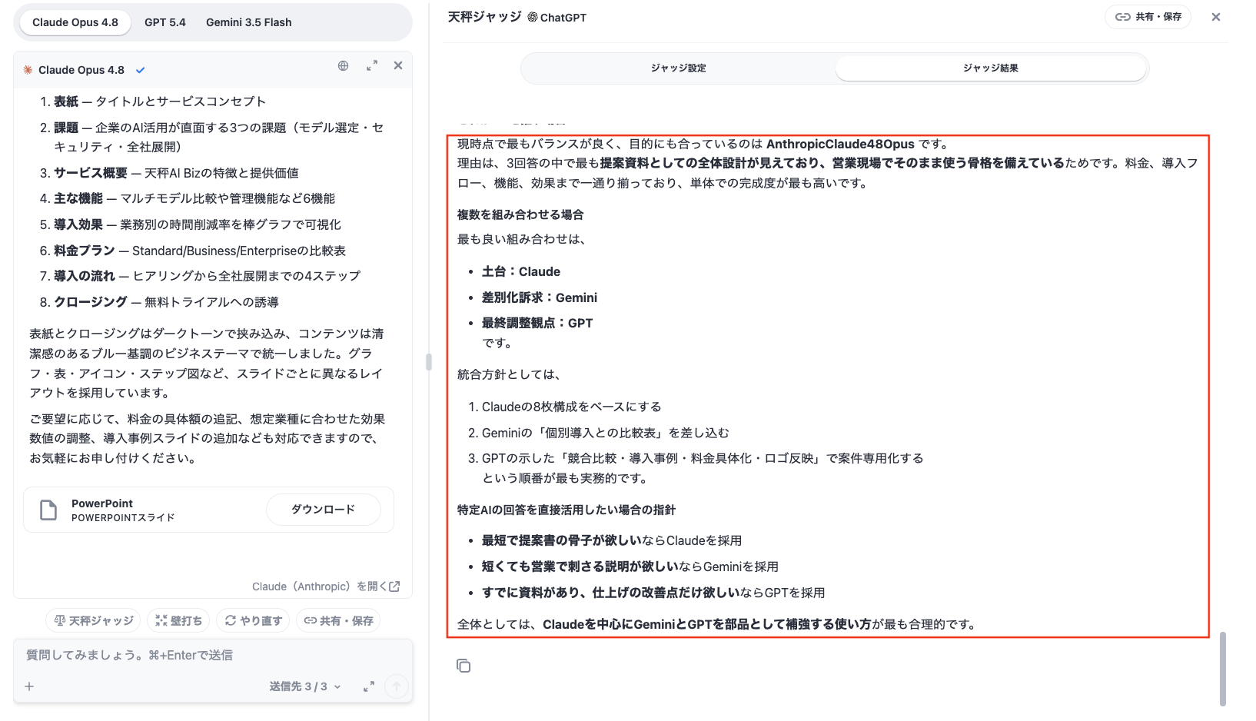This screenshot has height=721, width=1256.
Task: Click the send arrow button
Action: tap(397, 686)
